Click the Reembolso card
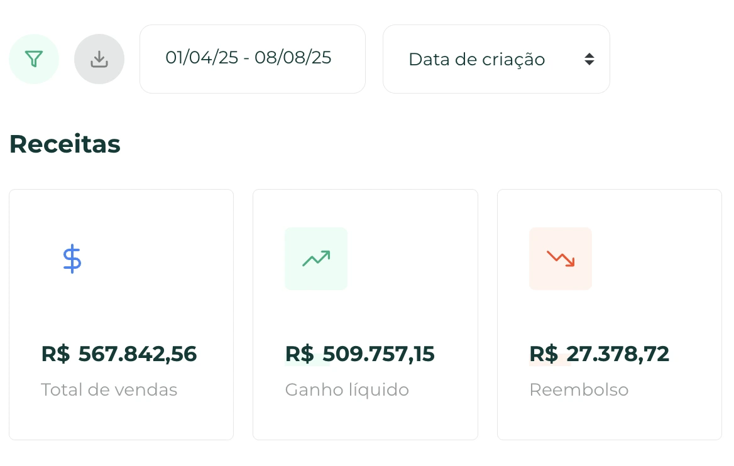Screen dimensions: 734x466 [x=609, y=314]
